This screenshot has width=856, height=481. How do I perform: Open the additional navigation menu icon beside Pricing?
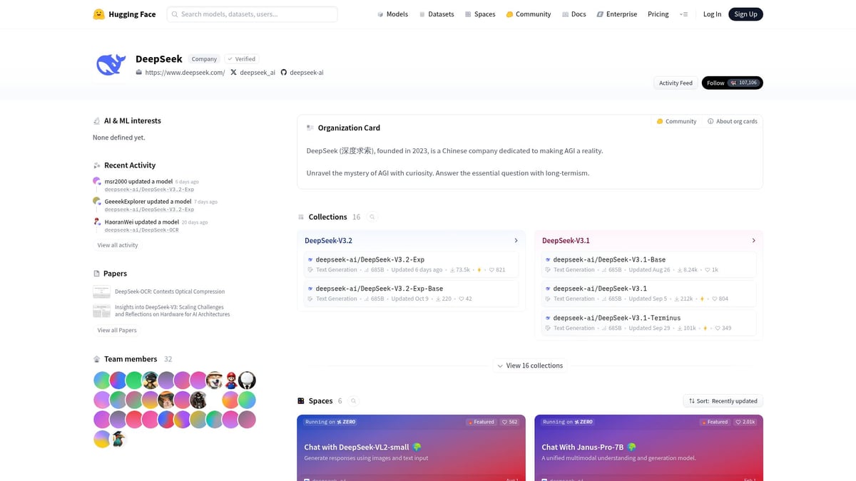683,14
